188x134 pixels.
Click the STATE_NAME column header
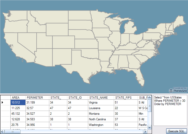coord(101,98)
